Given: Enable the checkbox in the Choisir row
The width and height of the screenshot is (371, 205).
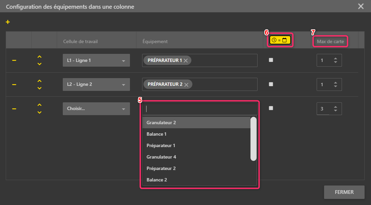Looking at the screenshot, I should pos(271,108).
